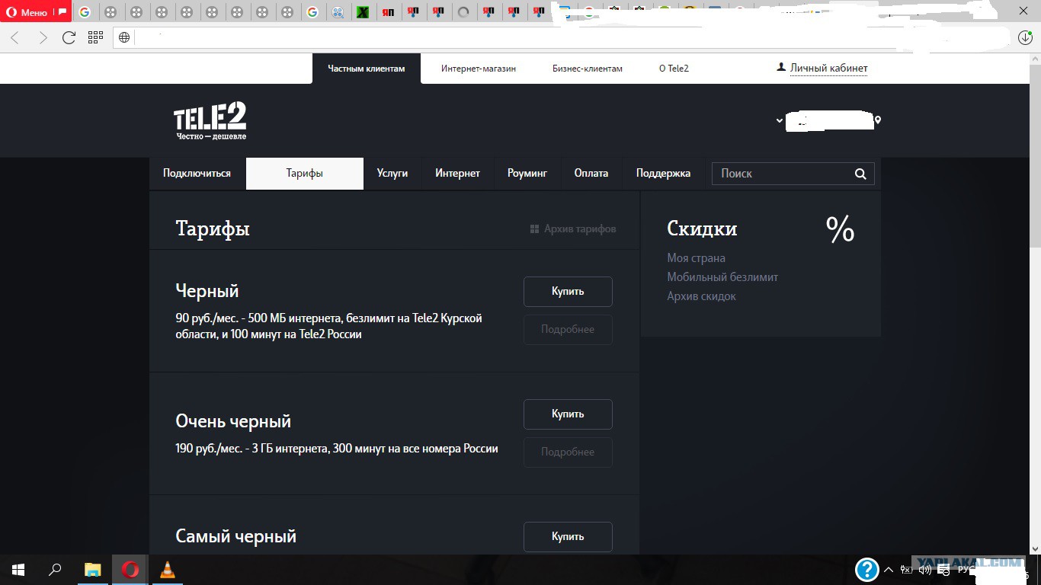Open the Opera Меню button
1041x585 pixels.
(27, 12)
